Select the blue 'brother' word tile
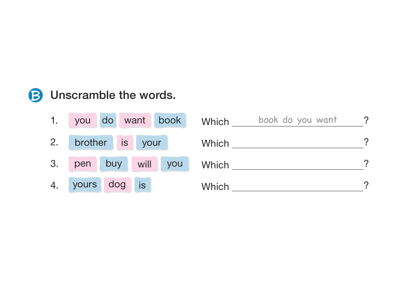Screen dimensions: 416x291 (91, 143)
